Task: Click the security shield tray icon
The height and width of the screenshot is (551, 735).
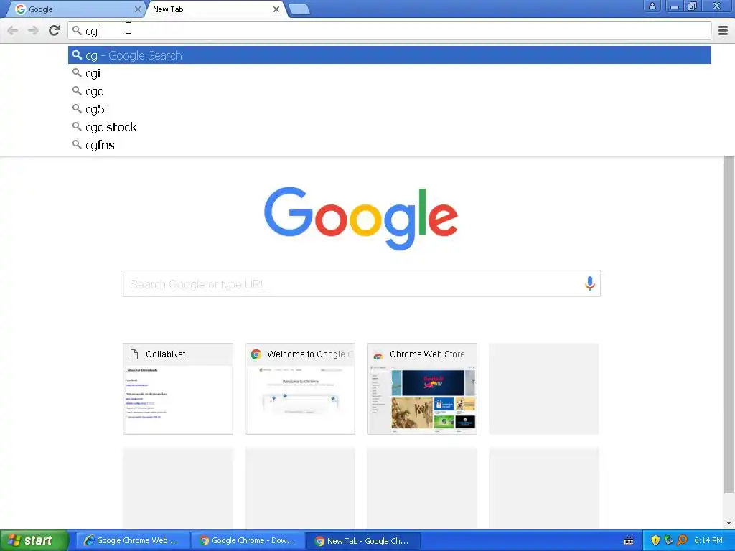Action: [x=655, y=541]
